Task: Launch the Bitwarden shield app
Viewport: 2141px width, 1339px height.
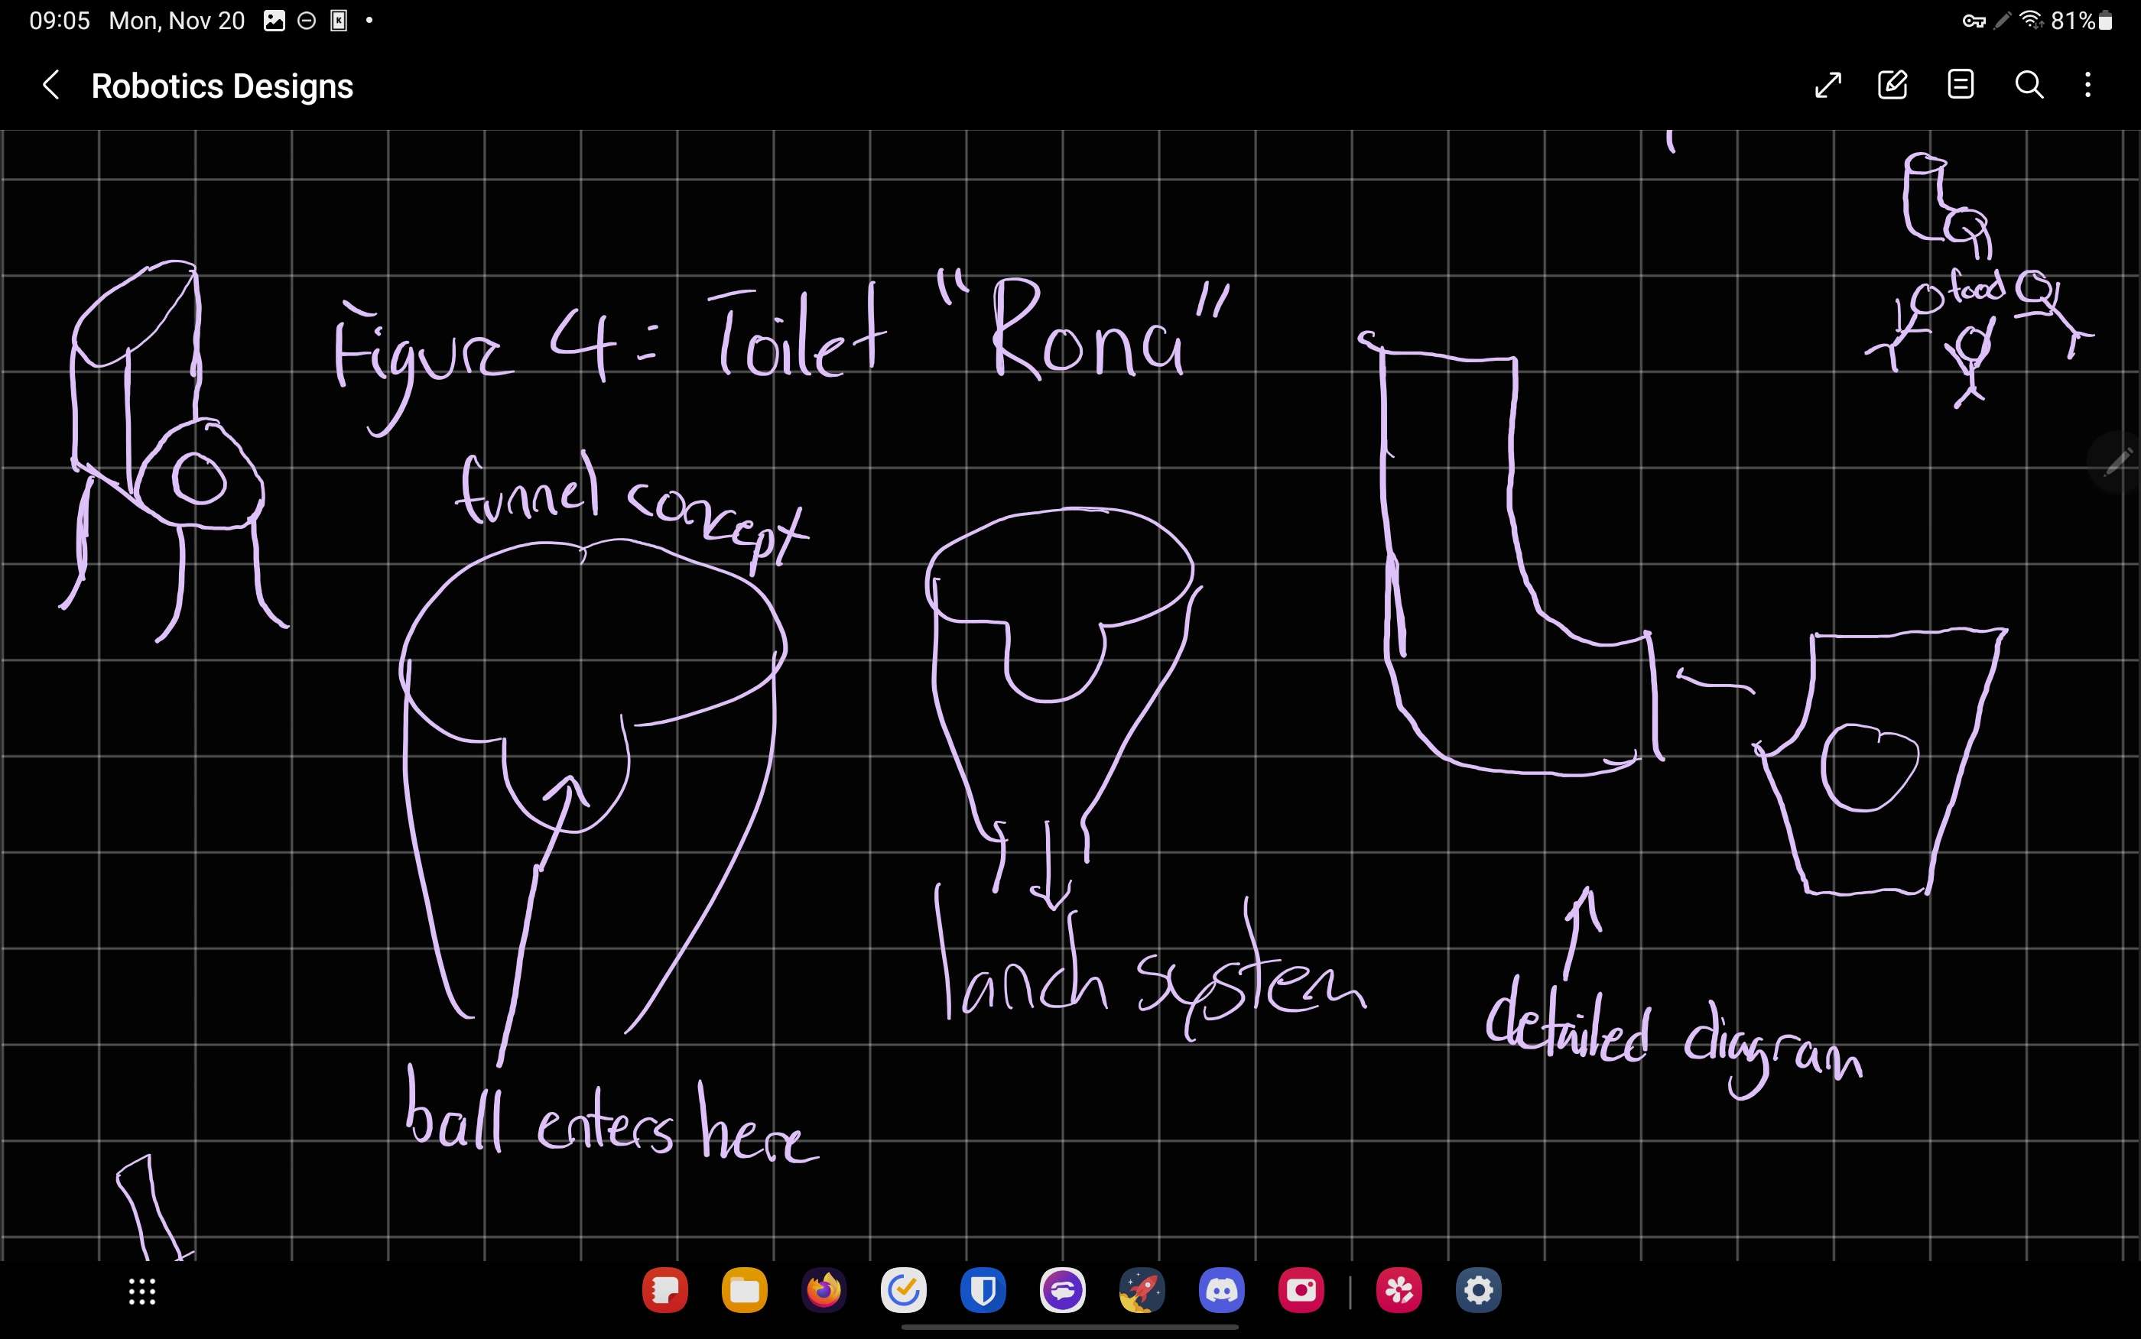Action: [983, 1291]
